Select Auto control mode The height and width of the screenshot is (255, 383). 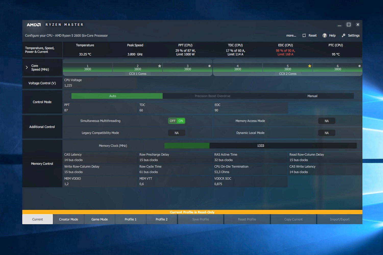[x=117, y=96]
